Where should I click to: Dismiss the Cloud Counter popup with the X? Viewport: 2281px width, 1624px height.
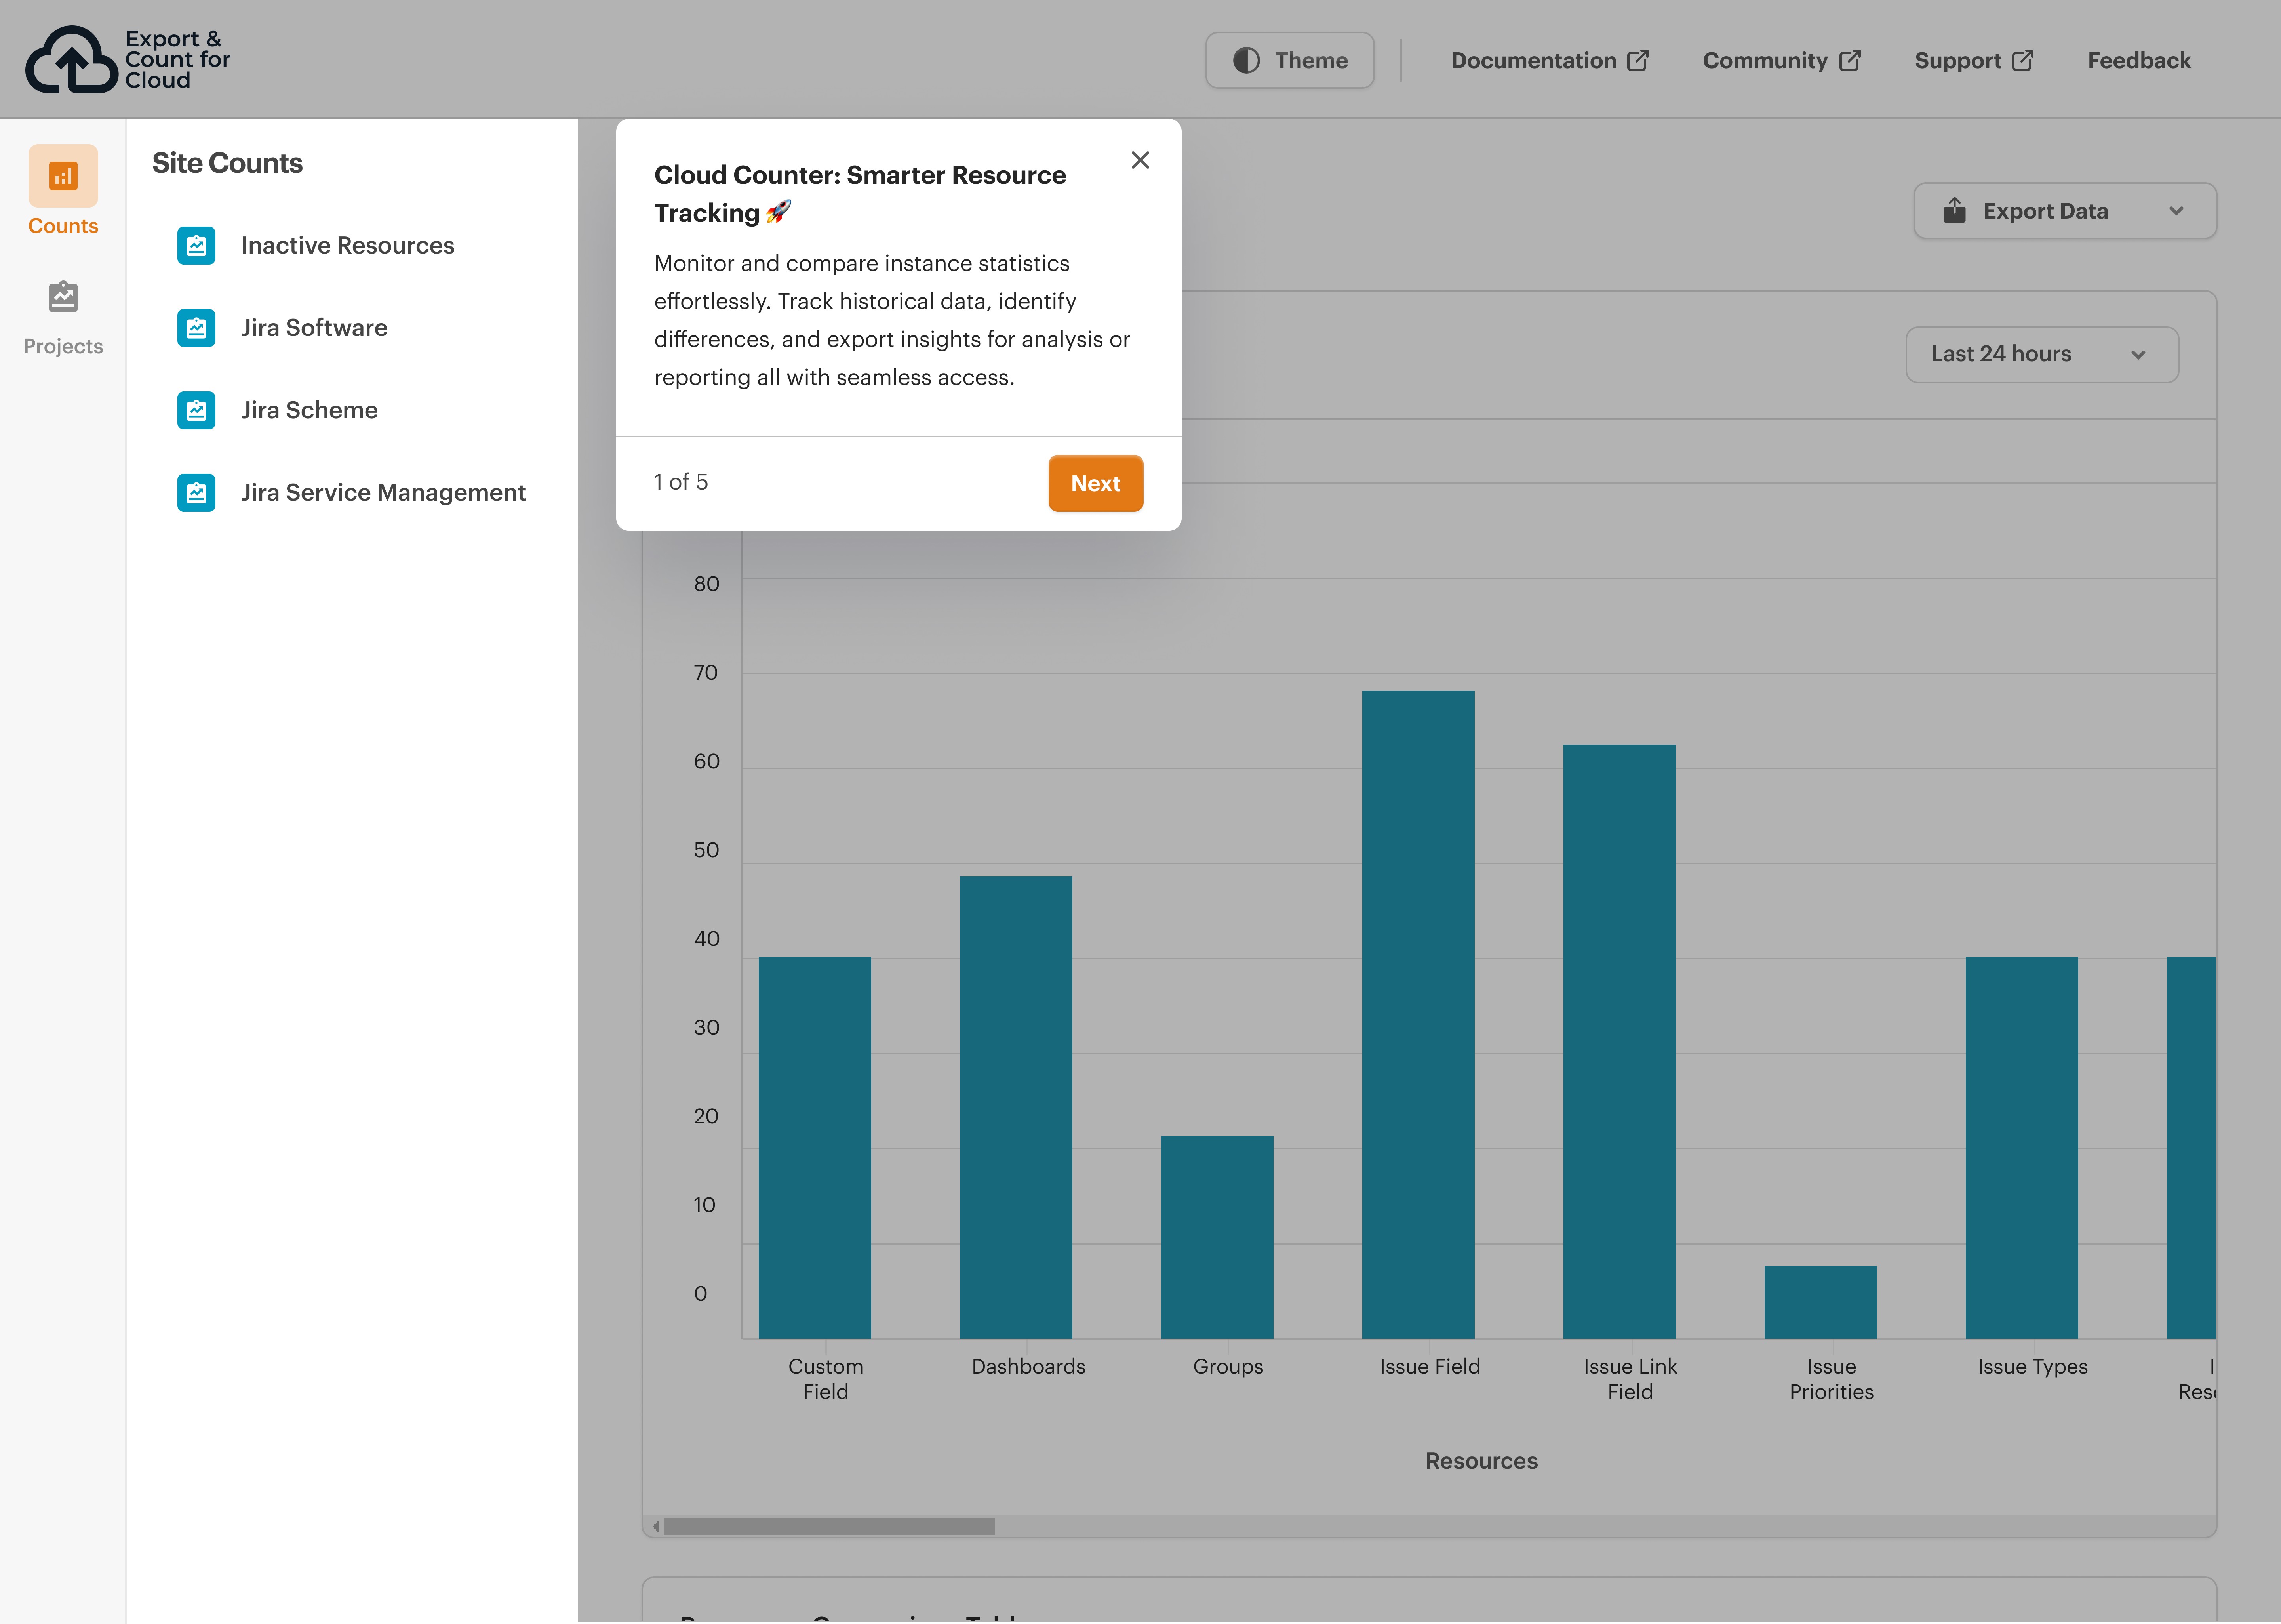click(x=1139, y=160)
